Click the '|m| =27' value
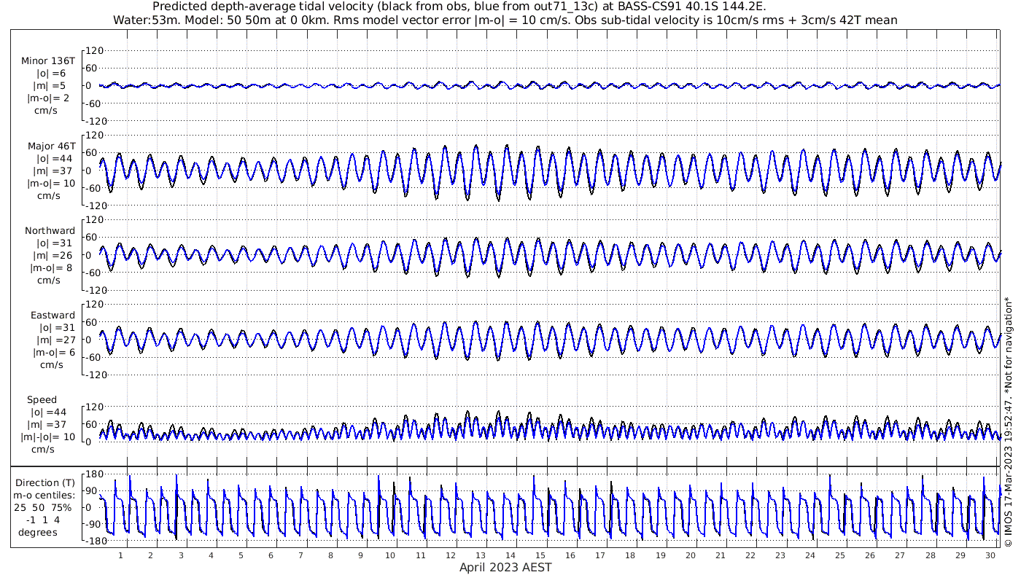The image size is (1021, 583). point(57,340)
